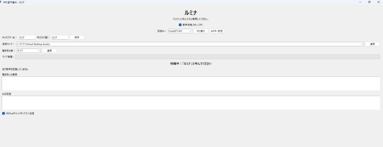Image resolution: width=383 pixels, height=147 pixels.
Task: Minimize the VRC留守番AI window
Action: [x=360, y=2]
